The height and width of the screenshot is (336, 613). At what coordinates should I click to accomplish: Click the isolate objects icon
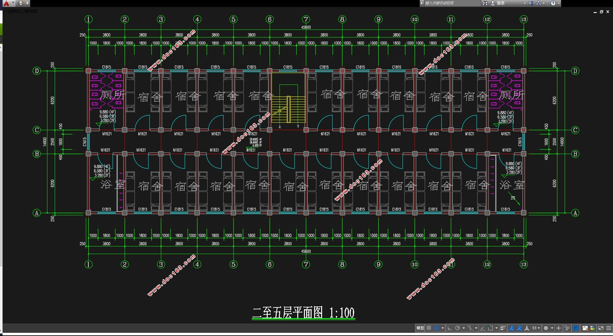567,328
